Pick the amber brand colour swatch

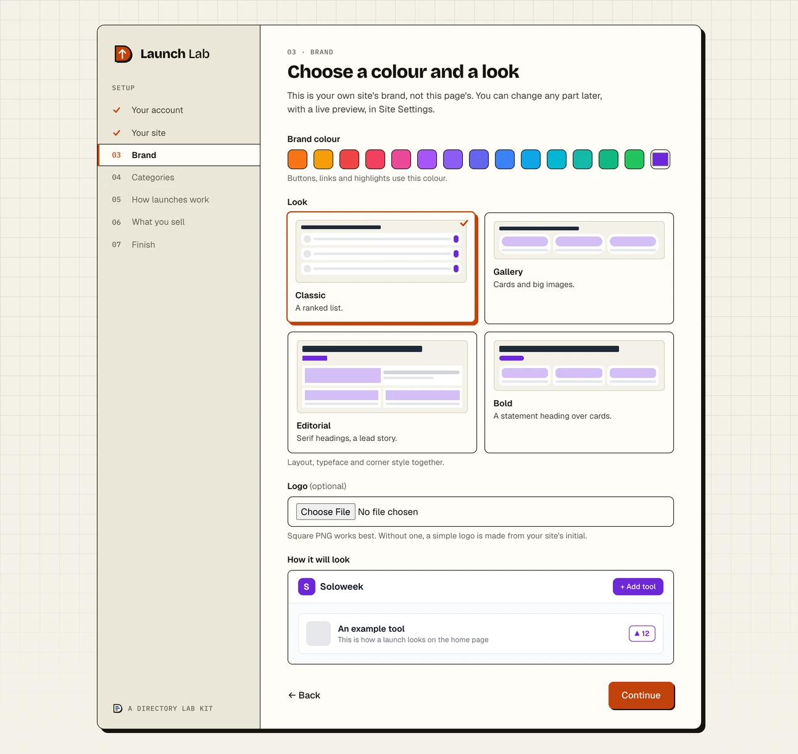(x=323, y=159)
